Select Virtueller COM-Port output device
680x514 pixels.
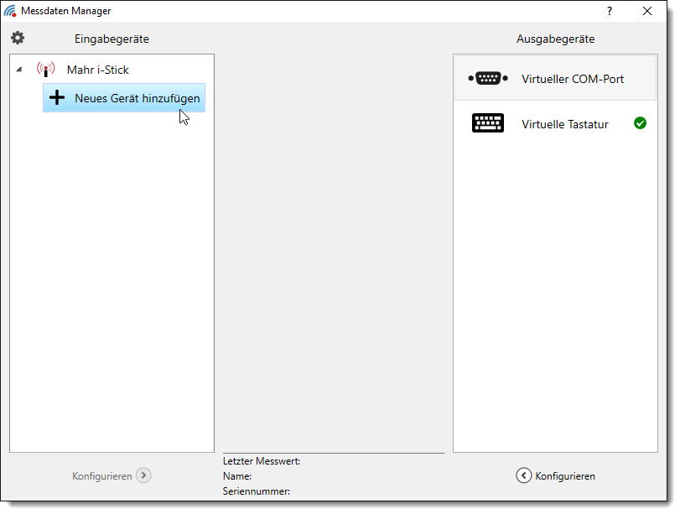pyautogui.click(x=572, y=79)
